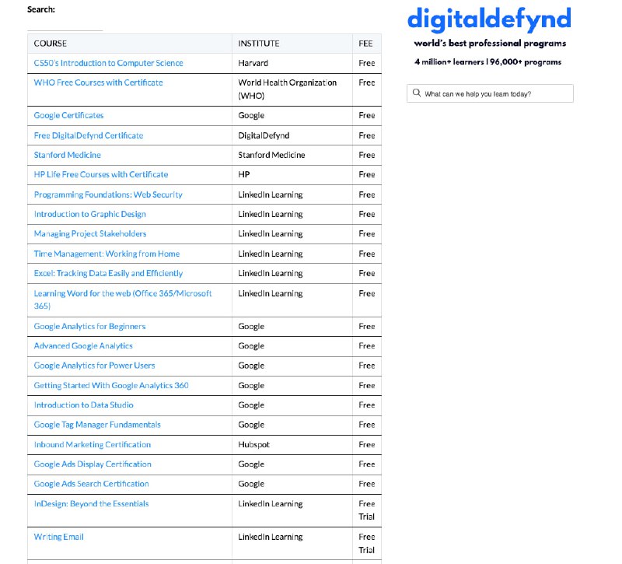Open WHO Free Courses with Certificate
The height and width of the screenshot is (564, 622).
(98, 82)
